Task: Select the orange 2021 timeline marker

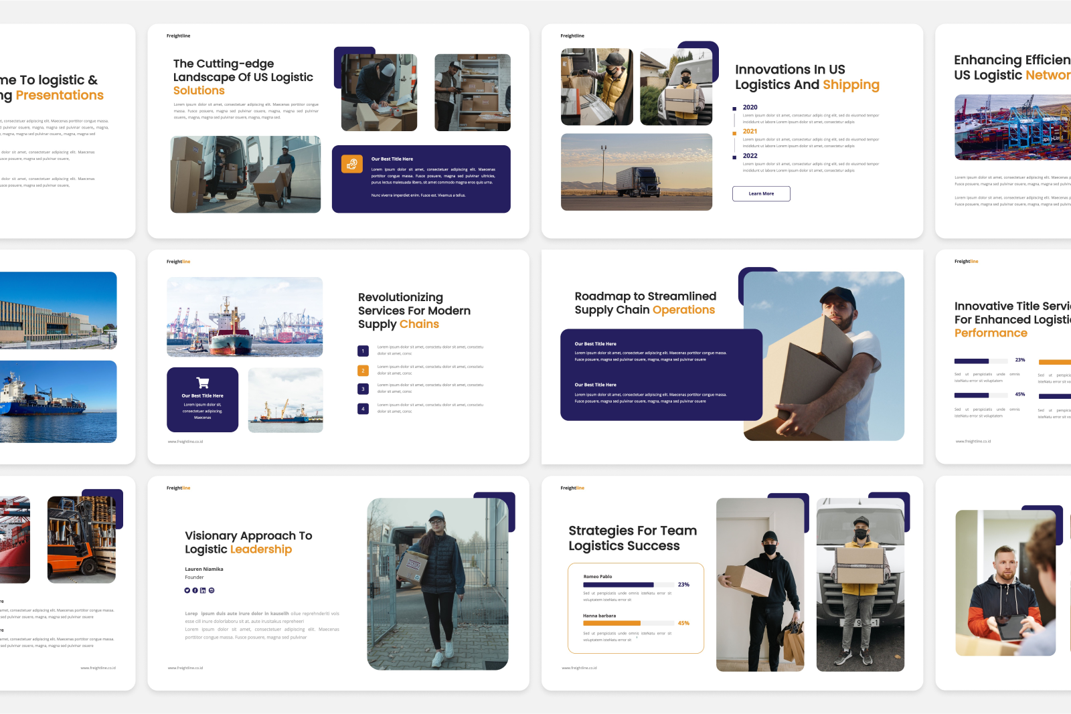Action: coord(734,133)
